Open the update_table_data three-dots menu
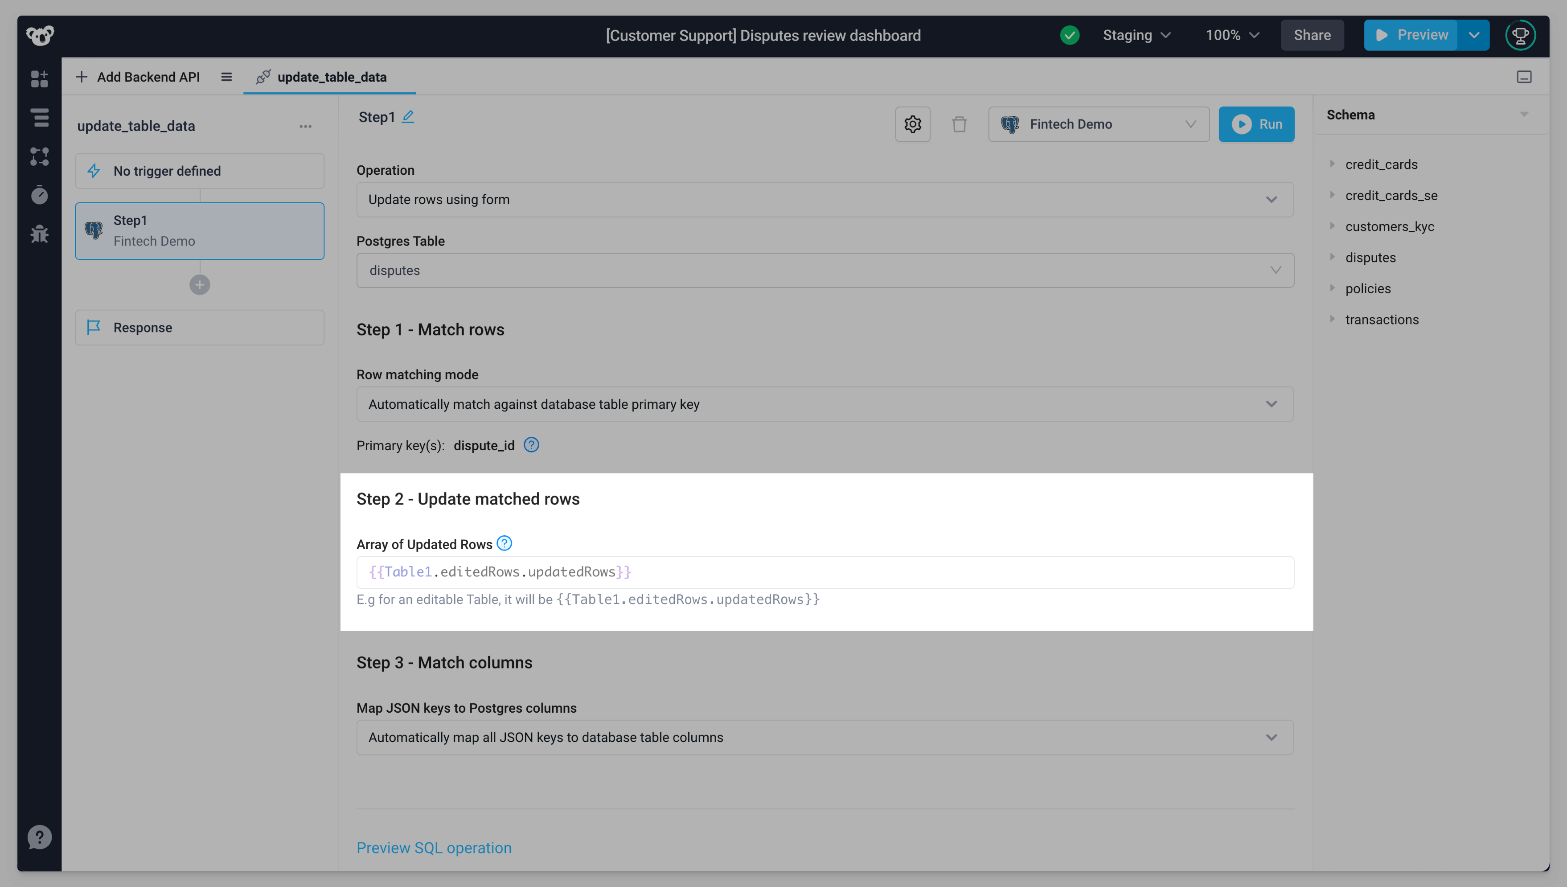Viewport: 1567px width, 887px height. click(x=305, y=126)
